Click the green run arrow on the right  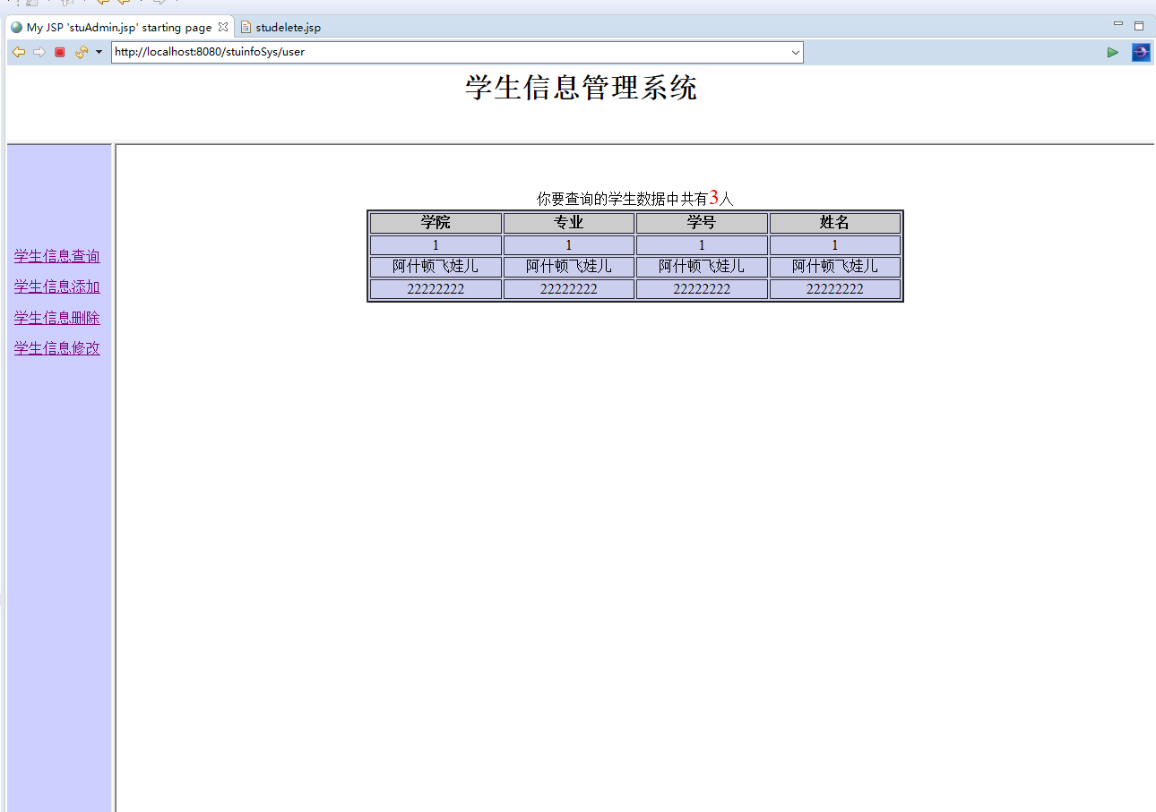[x=1113, y=52]
